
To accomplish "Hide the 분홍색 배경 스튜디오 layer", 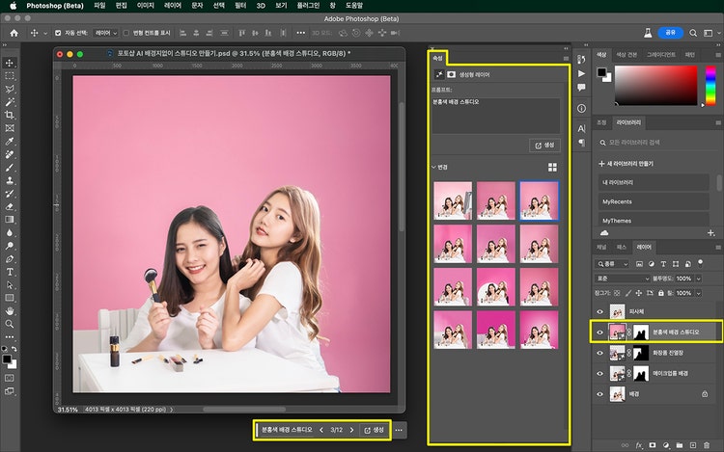I will coord(599,332).
